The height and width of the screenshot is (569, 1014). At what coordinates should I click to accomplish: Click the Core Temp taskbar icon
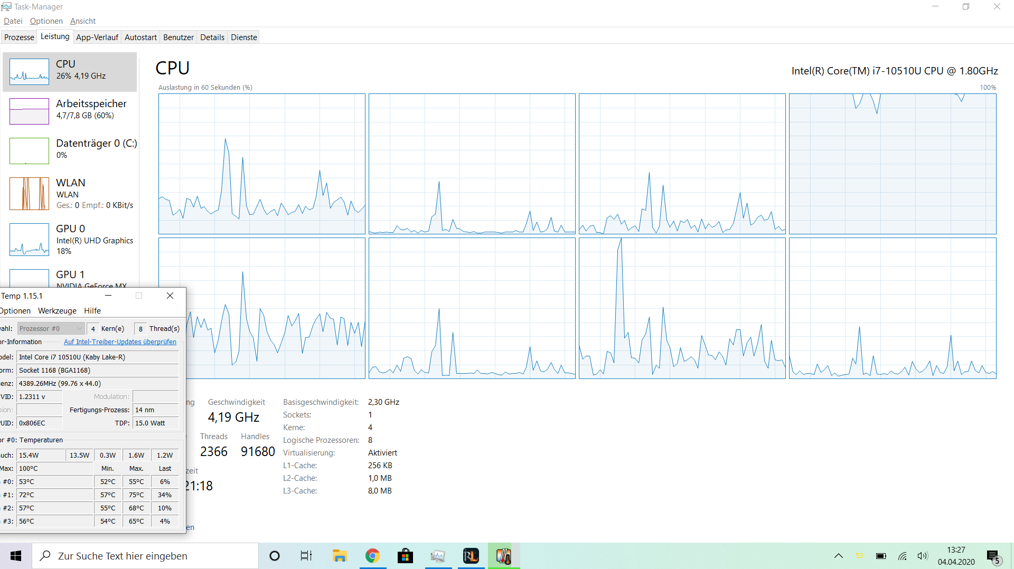504,556
